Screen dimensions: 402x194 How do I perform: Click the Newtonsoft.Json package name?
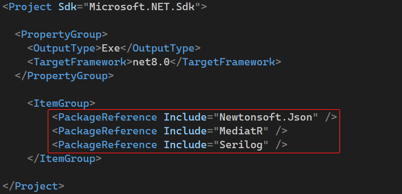(269, 117)
